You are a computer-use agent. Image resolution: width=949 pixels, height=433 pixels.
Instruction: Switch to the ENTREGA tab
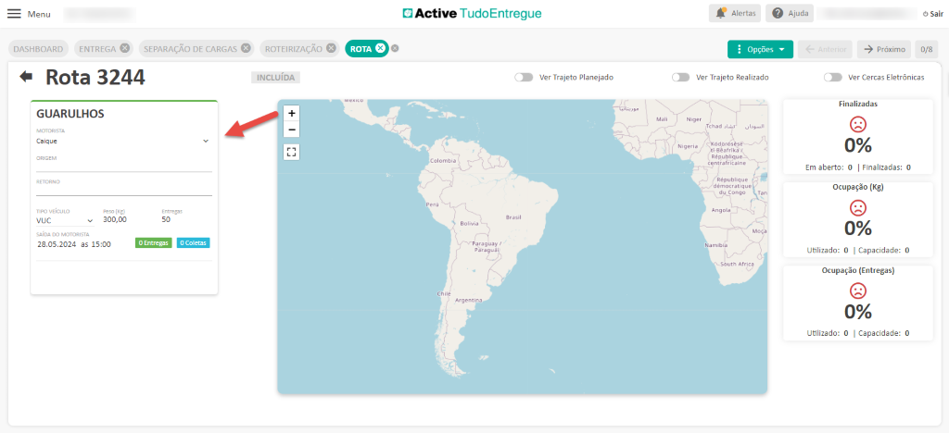pyautogui.click(x=96, y=49)
